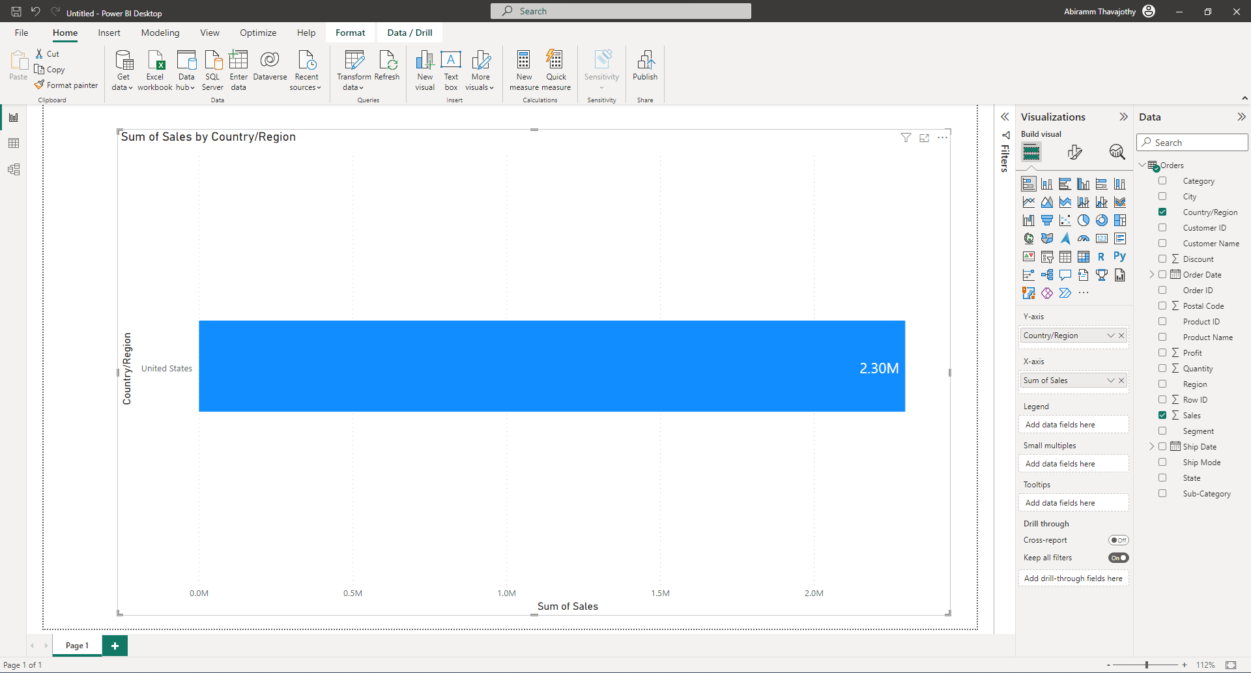This screenshot has height=673, width=1251.
Task: Uncheck the Country/Region field checkbox
Action: pyautogui.click(x=1162, y=212)
